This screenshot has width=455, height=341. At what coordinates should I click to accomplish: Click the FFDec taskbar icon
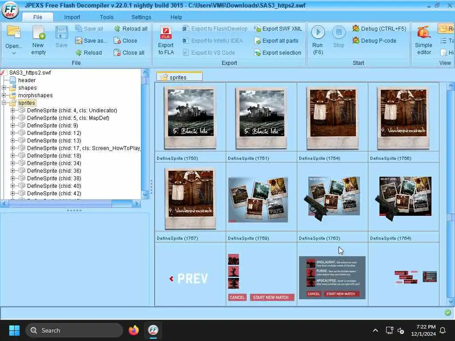pyautogui.click(x=153, y=330)
